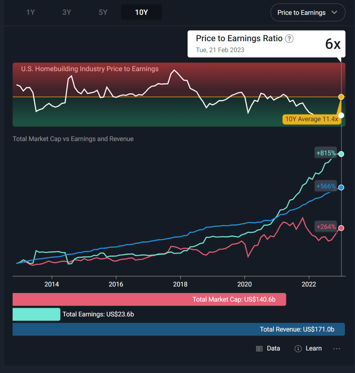Switch to the 3Y timeframe tab

pos(67,12)
